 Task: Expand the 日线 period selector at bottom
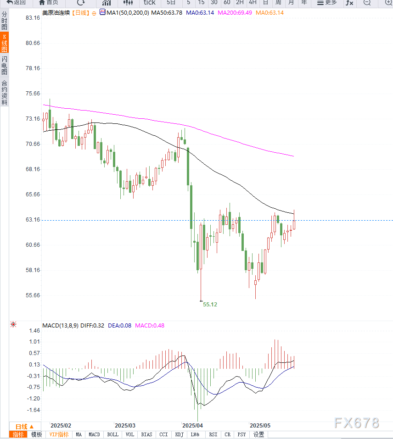pyautogui.click(x=25, y=426)
